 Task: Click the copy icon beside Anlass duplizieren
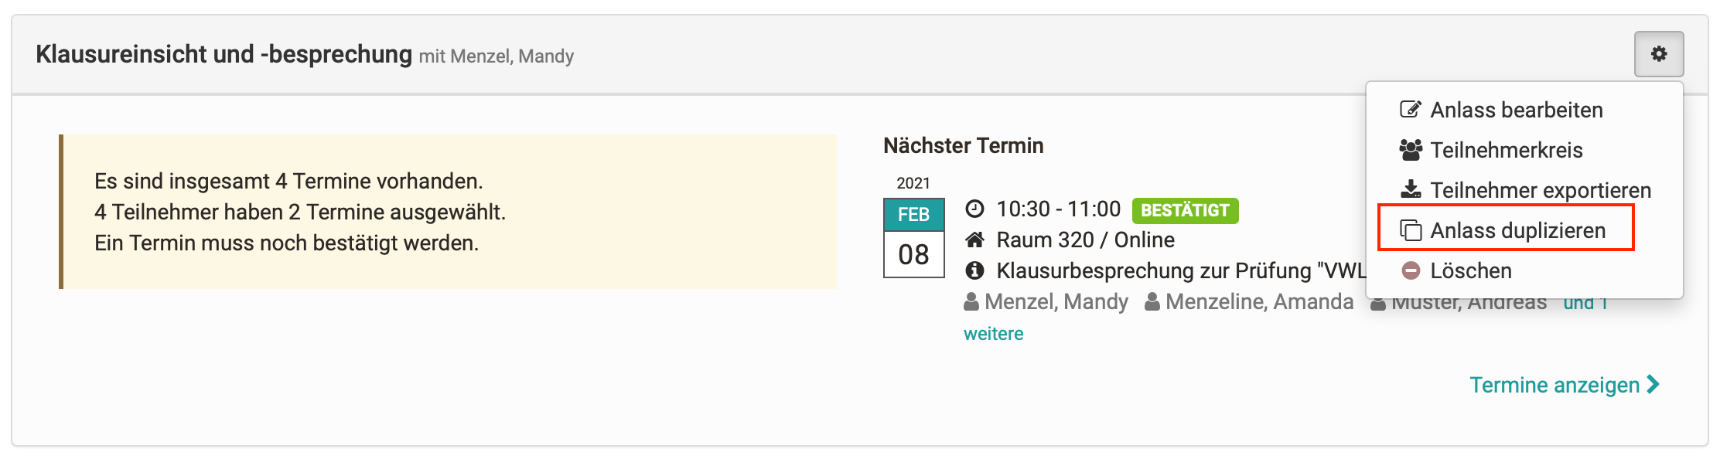[1411, 230]
